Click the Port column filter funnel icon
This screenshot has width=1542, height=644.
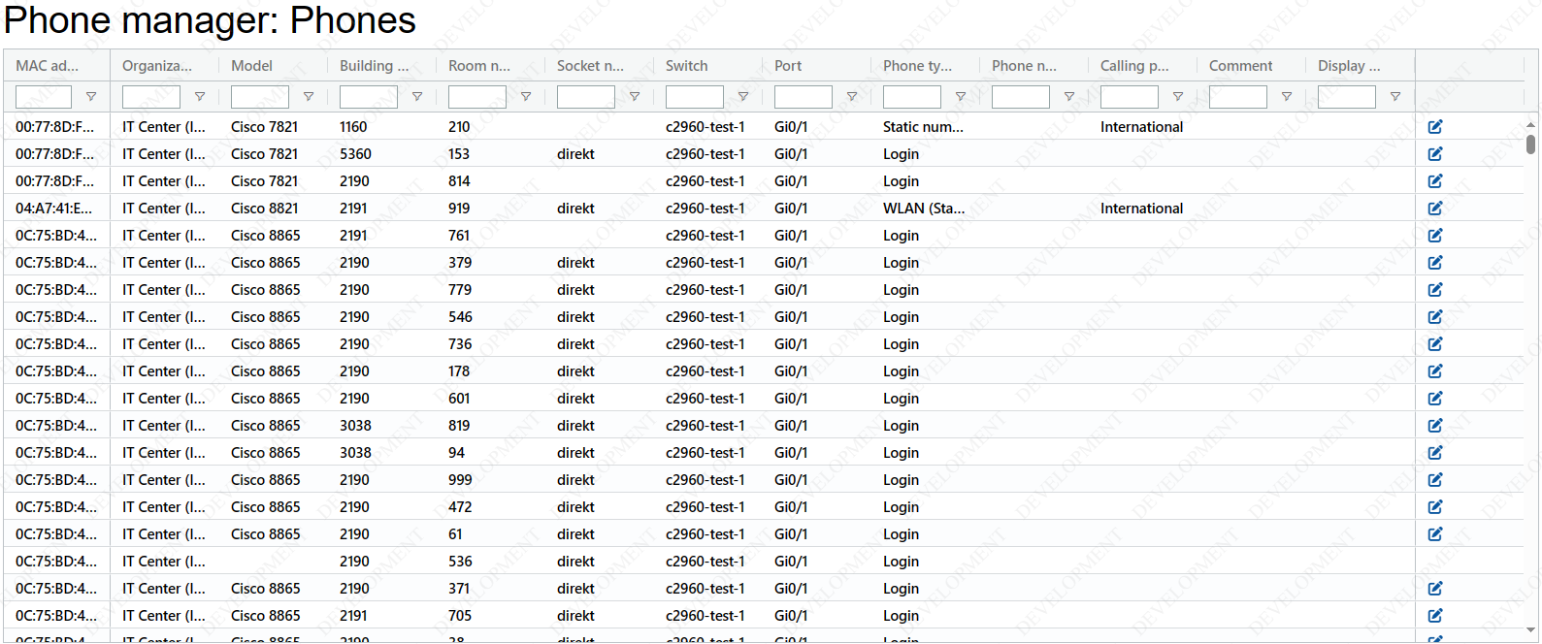click(852, 97)
